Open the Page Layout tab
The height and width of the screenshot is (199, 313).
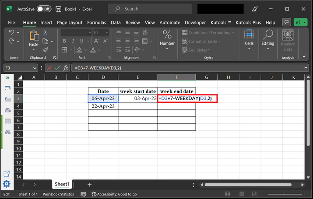pyautogui.click(x=70, y=23)
